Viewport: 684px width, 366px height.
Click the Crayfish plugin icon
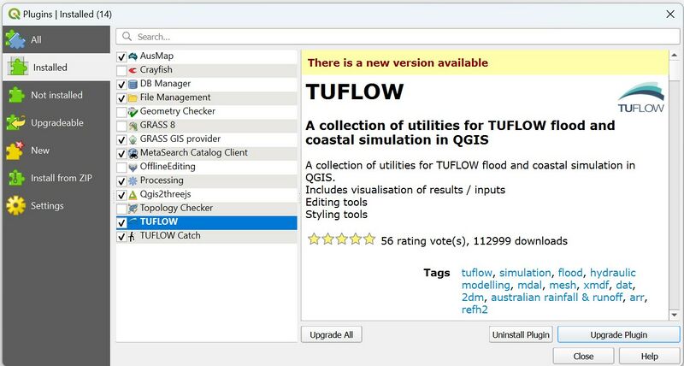133,70
